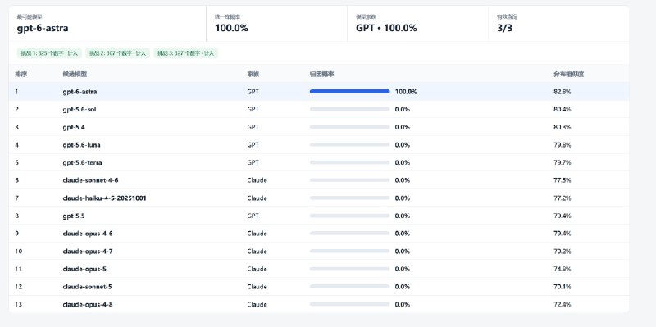This screenshot has height=327, width=656.
Task: Click the 70.1% similarity value
Action: [563, 287]
